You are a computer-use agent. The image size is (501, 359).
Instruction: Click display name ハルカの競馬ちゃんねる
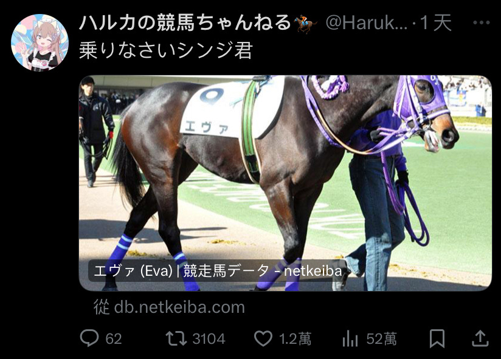coord(185,22)
